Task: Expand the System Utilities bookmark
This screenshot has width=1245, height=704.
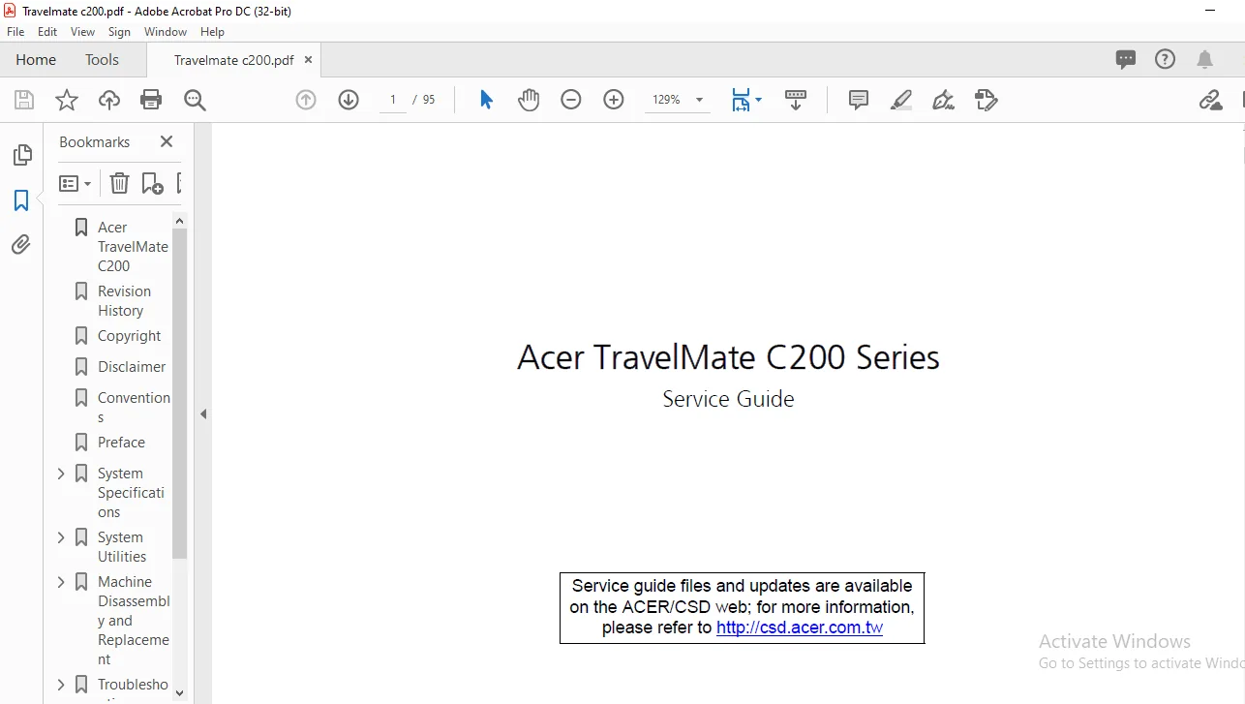Action: [x=61, y=537]
